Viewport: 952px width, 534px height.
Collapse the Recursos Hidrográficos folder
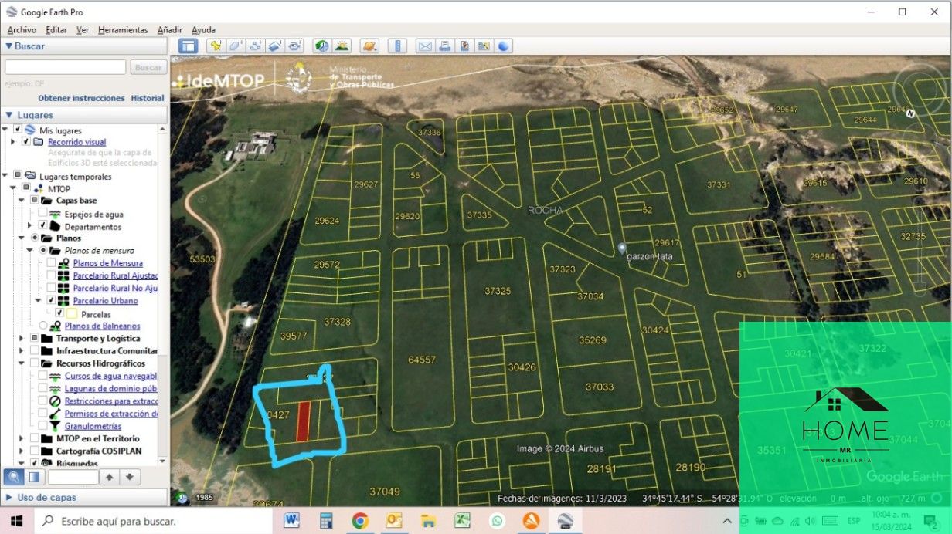22,363
